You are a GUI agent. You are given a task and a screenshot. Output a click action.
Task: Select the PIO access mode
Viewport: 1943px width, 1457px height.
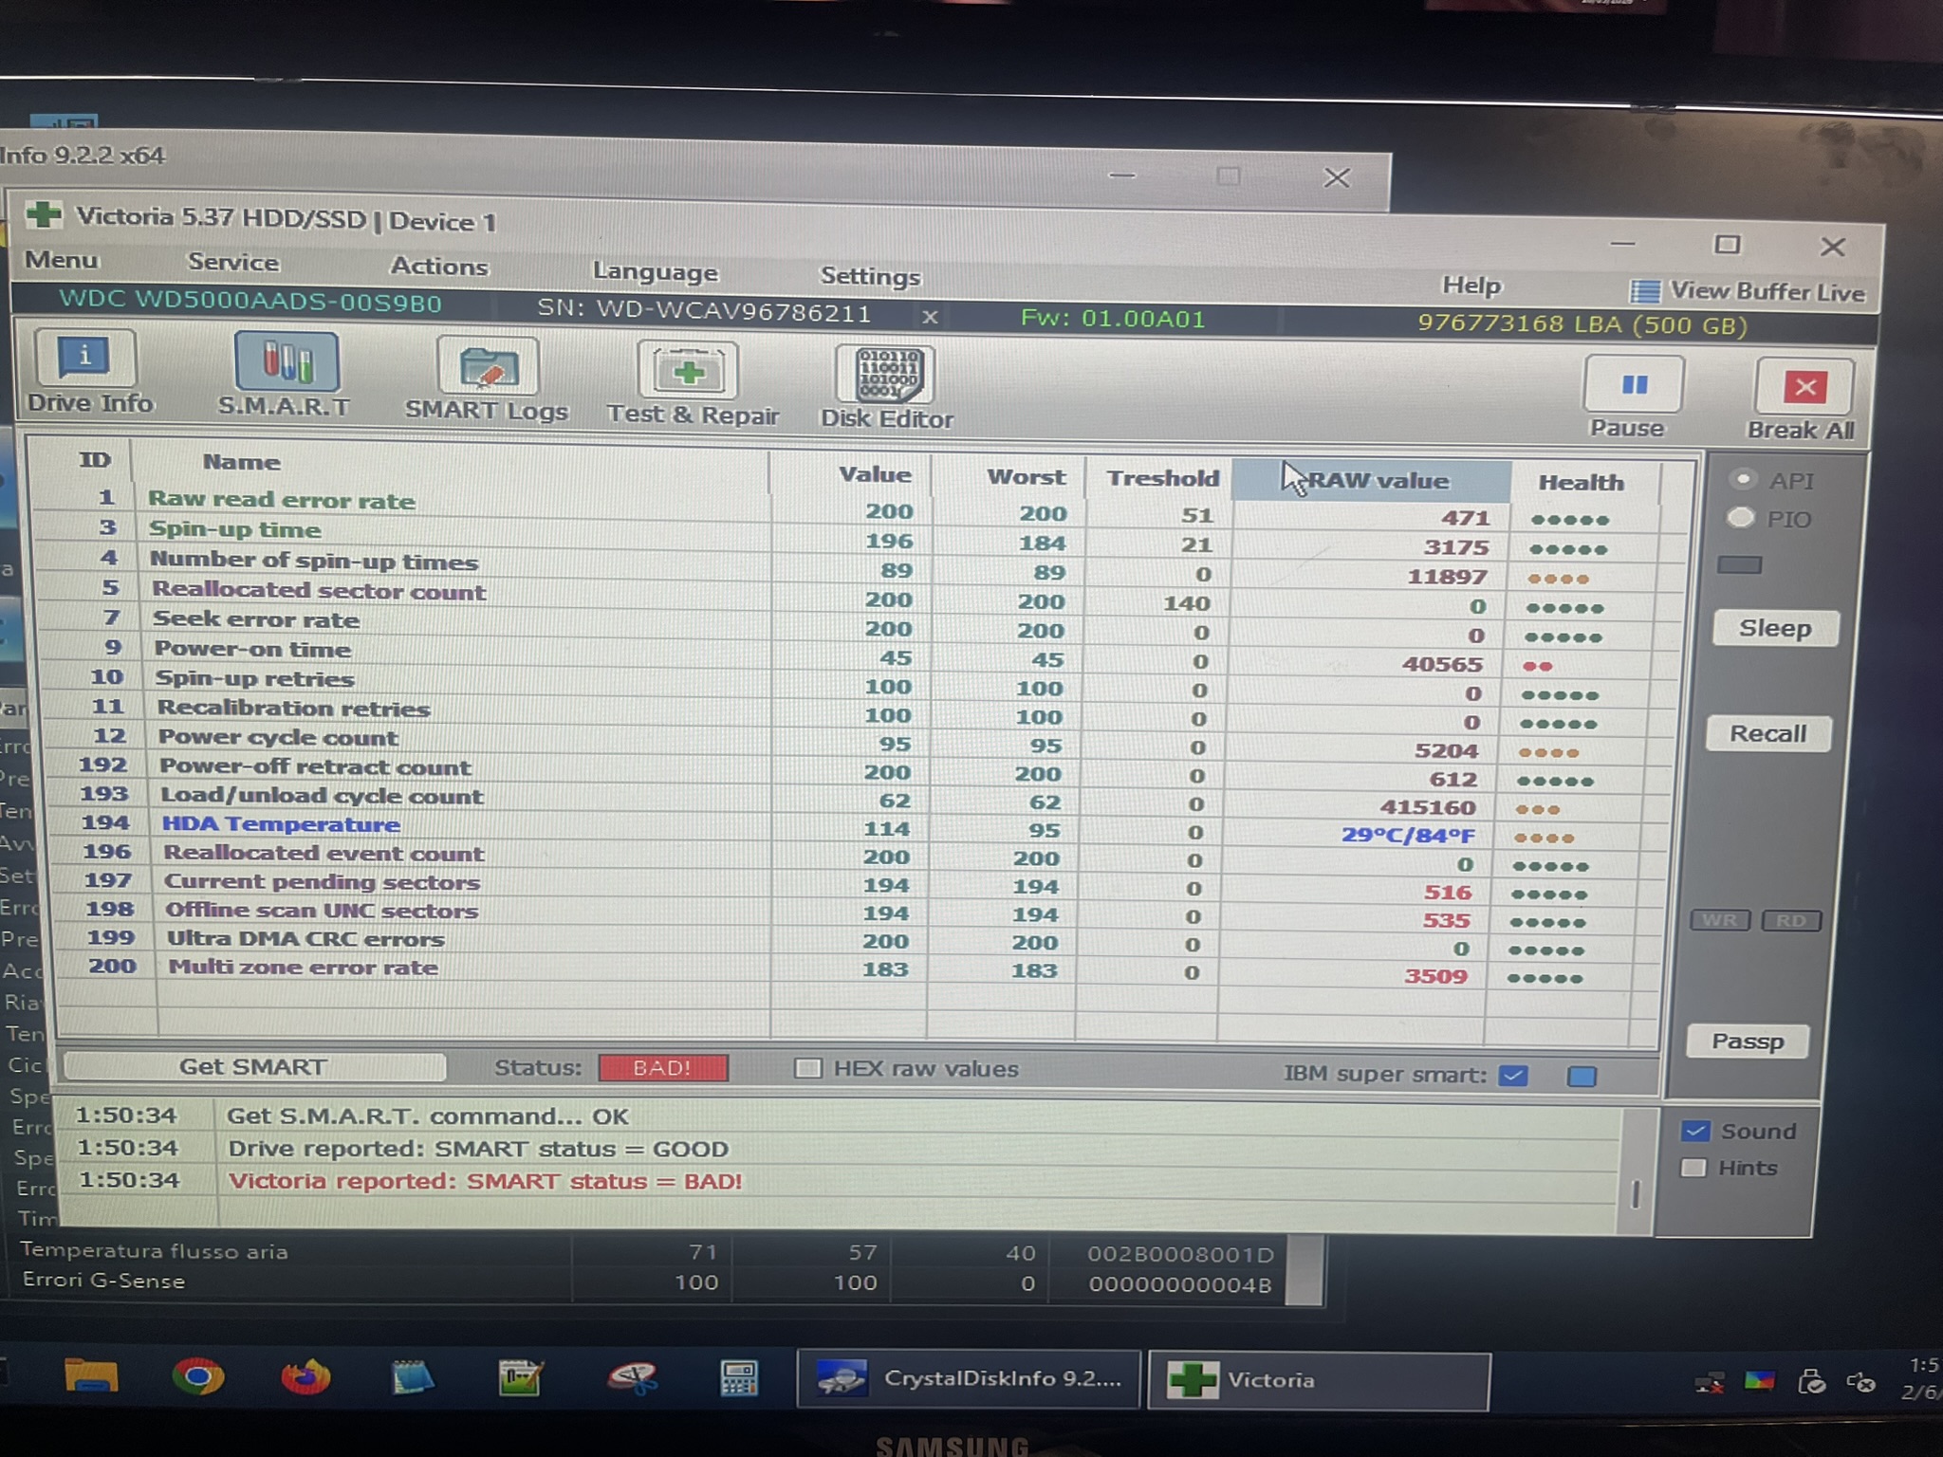[1742, 518]
